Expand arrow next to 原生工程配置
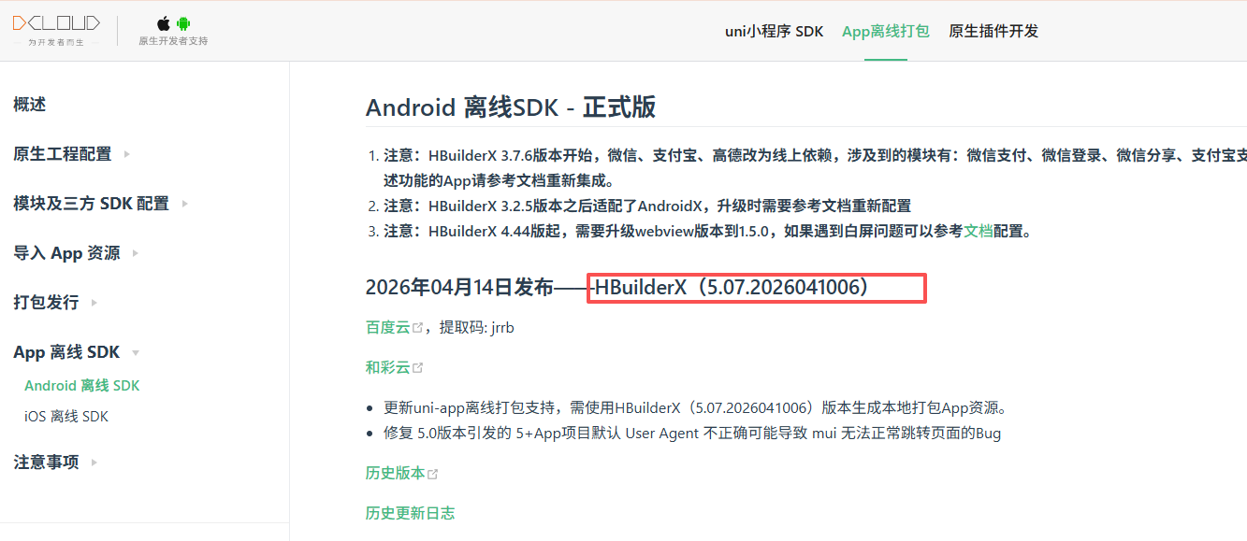Image resolution: width=1247 pixels, height=541 pixels. pos(126,154)
